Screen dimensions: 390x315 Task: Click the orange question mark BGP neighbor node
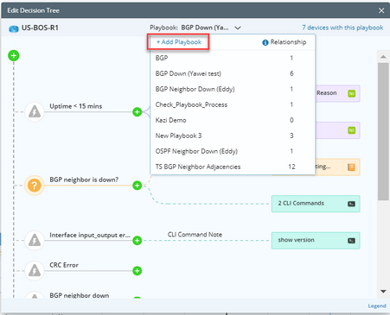35,186
